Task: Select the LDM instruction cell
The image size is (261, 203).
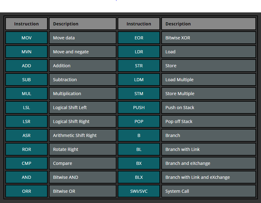Action: [139, 80]
